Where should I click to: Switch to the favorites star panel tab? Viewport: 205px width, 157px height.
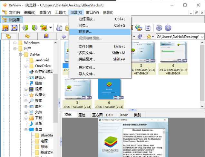27,36
